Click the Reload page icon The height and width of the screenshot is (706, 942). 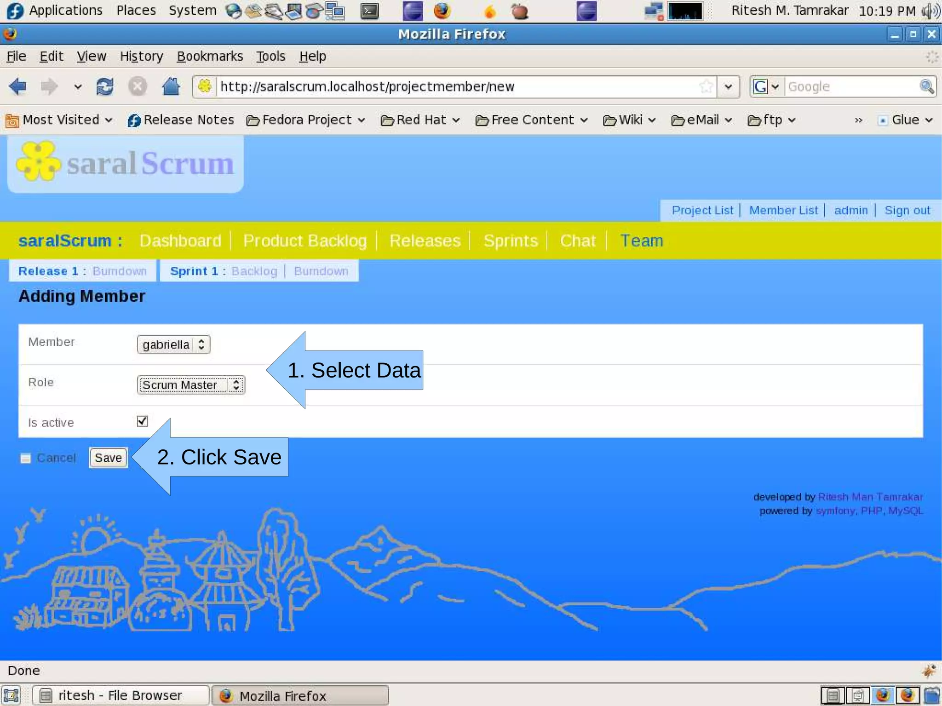pyautogui.click(x=105, y=86)
